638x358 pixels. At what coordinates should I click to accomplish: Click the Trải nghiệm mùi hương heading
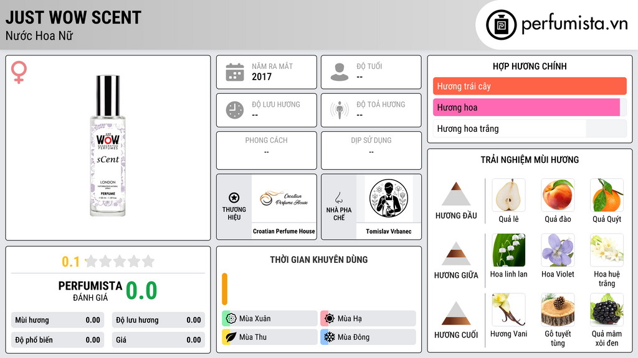tap(530, 160)
